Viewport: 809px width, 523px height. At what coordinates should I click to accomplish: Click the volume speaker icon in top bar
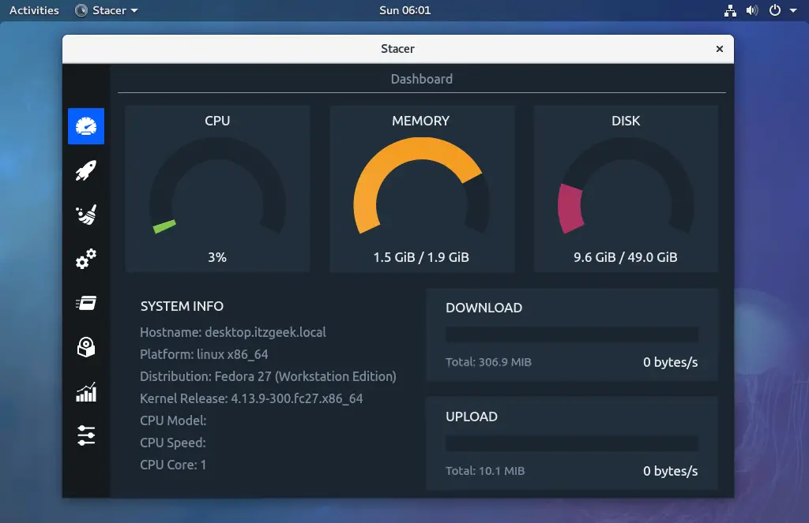752,10
